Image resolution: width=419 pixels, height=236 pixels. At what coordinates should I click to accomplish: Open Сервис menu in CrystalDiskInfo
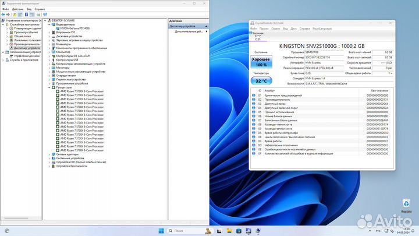point(275,29)
